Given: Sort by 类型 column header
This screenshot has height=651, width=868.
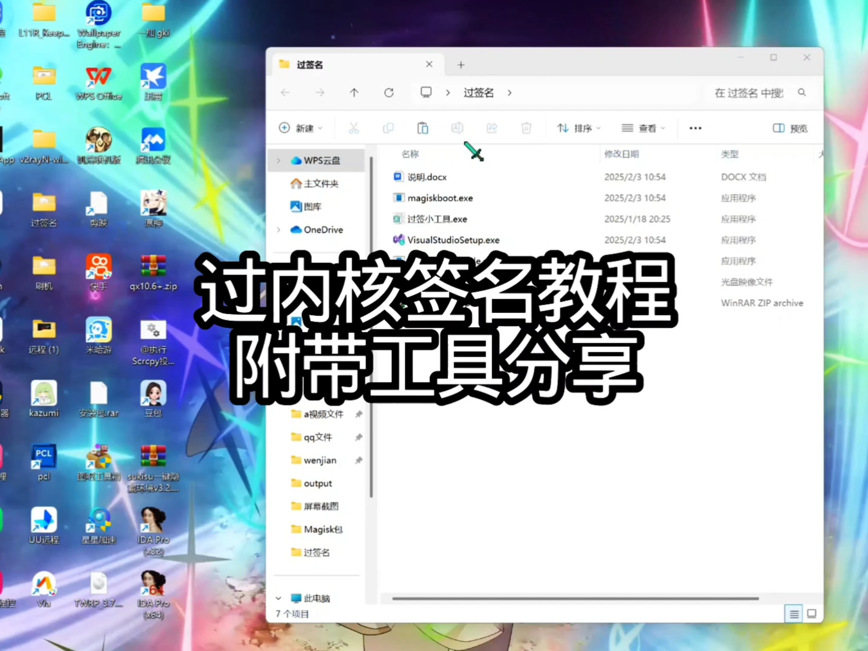Looking at the screenshot, I should pos(730,154).
